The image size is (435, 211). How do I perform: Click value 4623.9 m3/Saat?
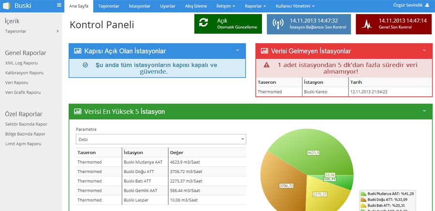click(185, 162)
